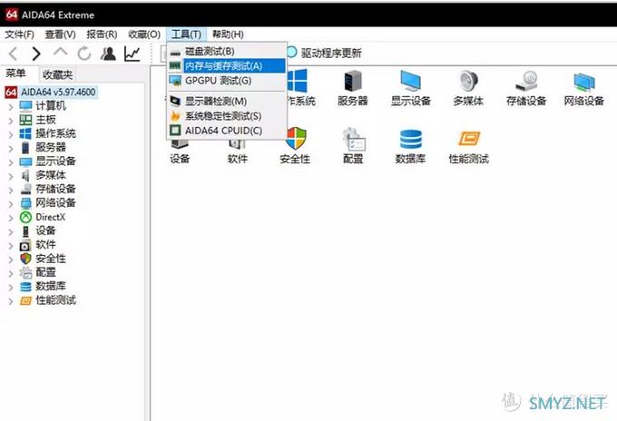This screenshot has width=617, height=421.
Task: Open the graph chart toolbar icon
Action: click(132, 54)
